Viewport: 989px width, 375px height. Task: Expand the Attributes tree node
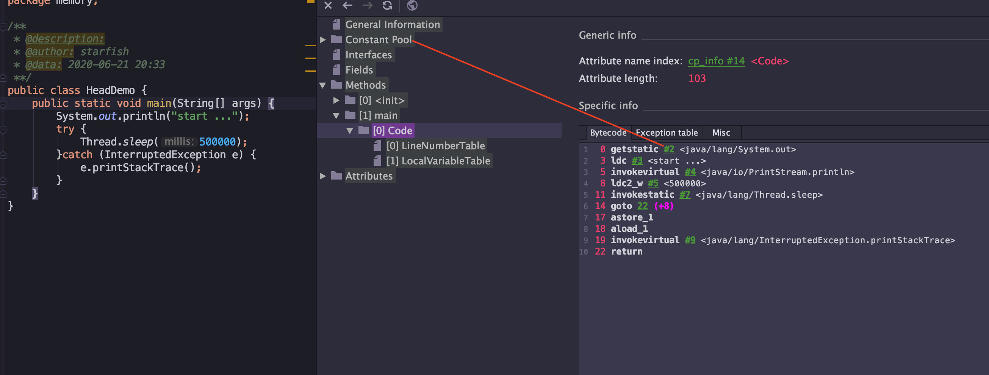pos(323,176)
